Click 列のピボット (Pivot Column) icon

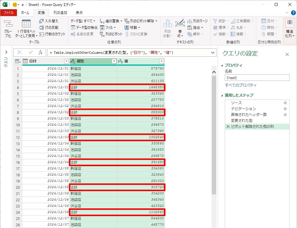point(102,34)
